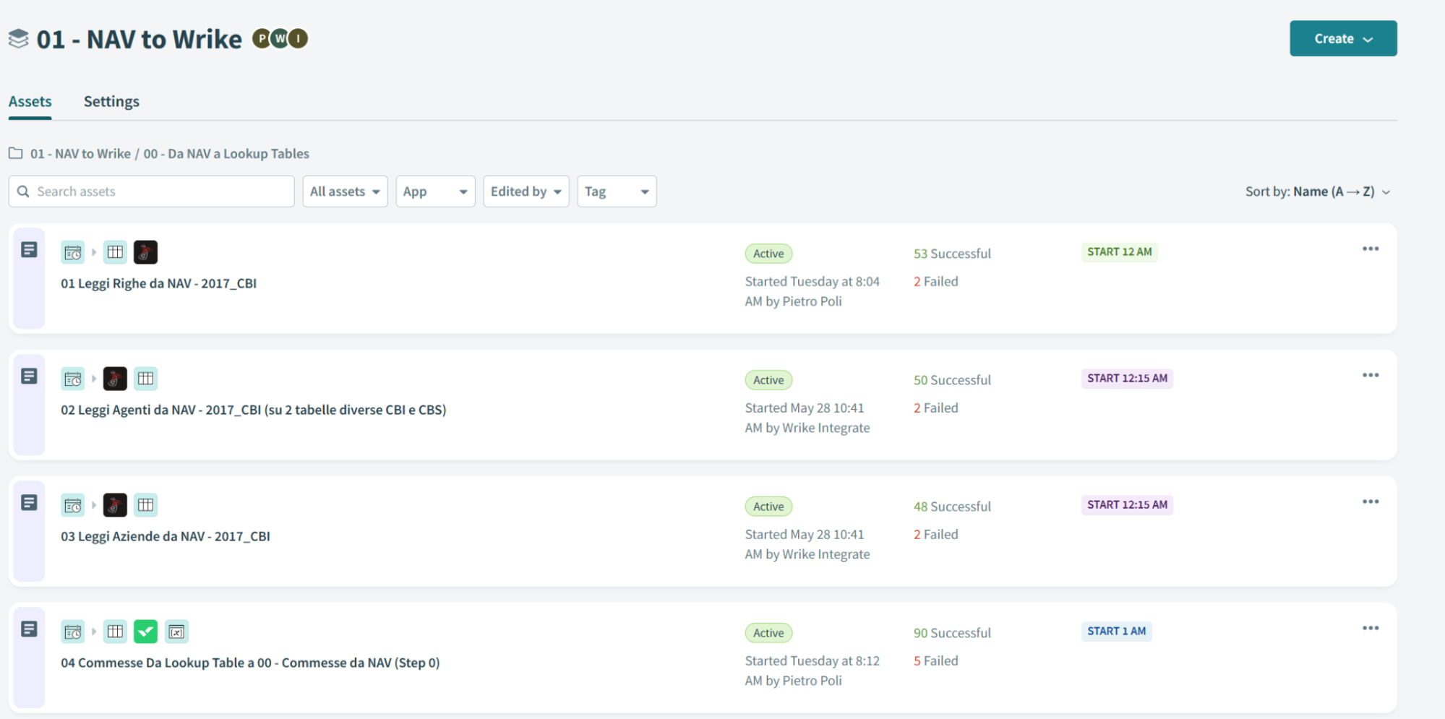Click the recipe icon for 02 Leggi Agenti
This screenshot has height=719, width=1445.
pos(29,376)
